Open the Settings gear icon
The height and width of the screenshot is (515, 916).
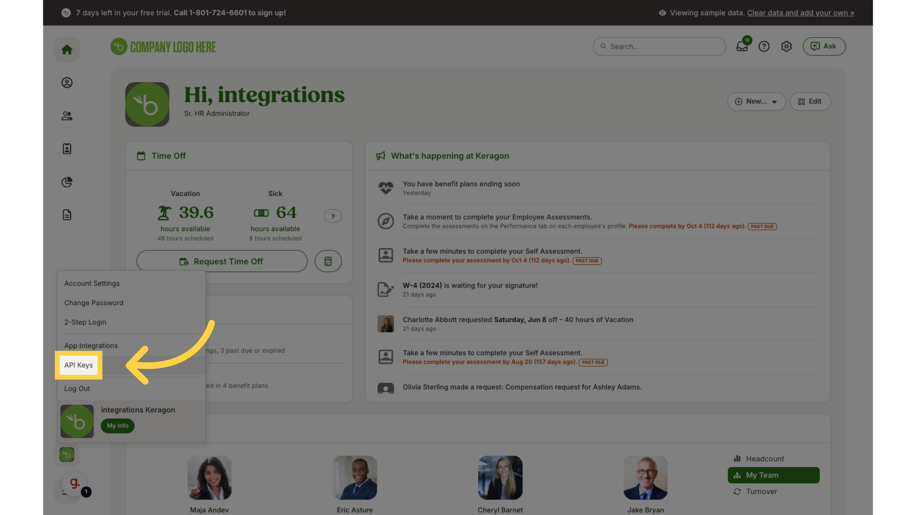786,46
